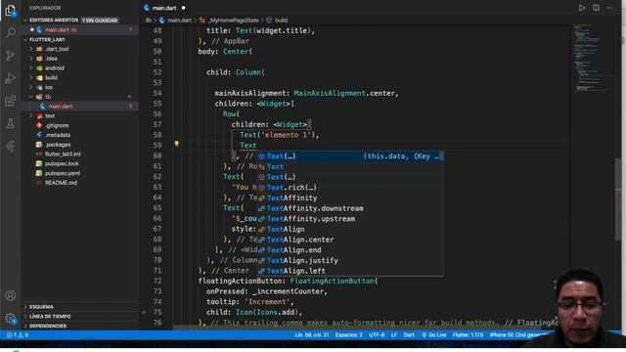The image size is (626, 352).
Task: Change language mode Dart in status bar
Action: pos(409,334)
